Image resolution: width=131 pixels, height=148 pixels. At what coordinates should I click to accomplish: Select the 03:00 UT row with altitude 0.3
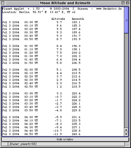coord(41,93)
